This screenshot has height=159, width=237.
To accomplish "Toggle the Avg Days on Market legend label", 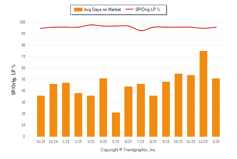I will 102,10.
